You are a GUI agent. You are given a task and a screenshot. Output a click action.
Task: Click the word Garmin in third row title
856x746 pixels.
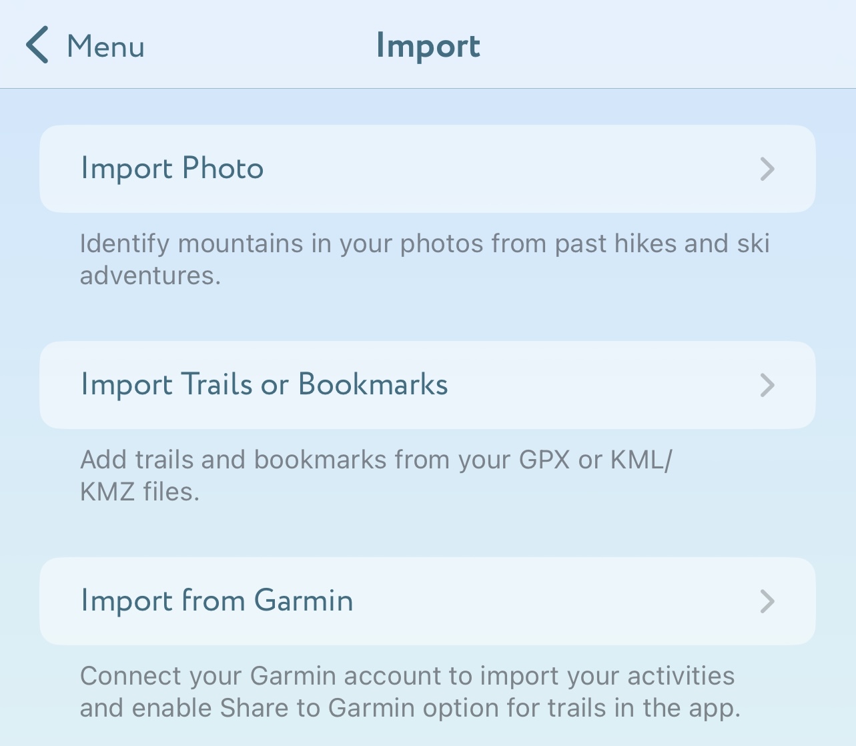(304, 601)
